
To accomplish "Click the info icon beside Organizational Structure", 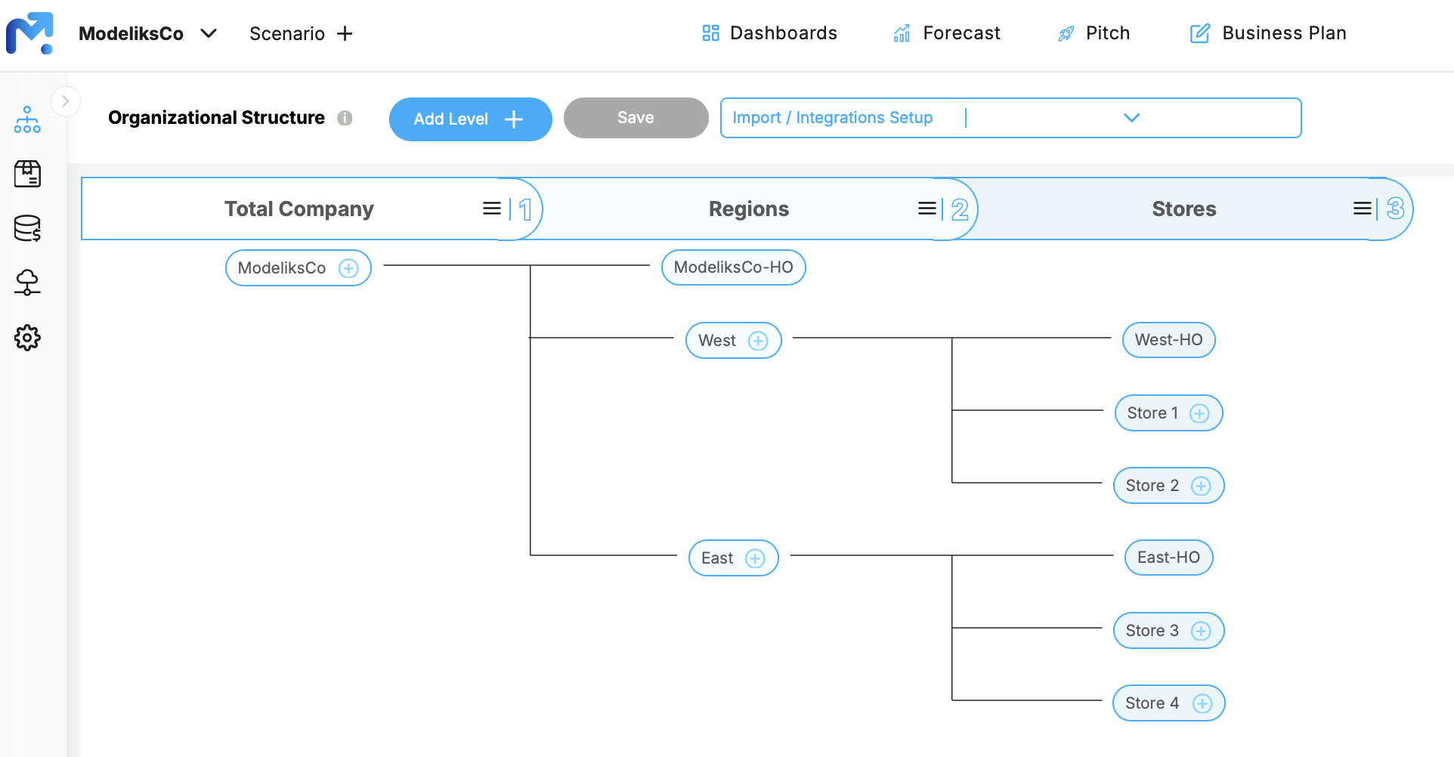I will tap(345, 118).
